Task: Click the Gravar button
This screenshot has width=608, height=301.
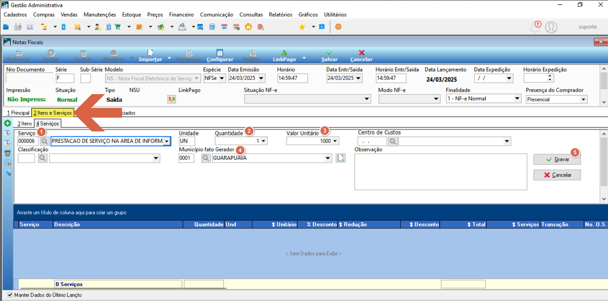Action: (x=557, y=159)
